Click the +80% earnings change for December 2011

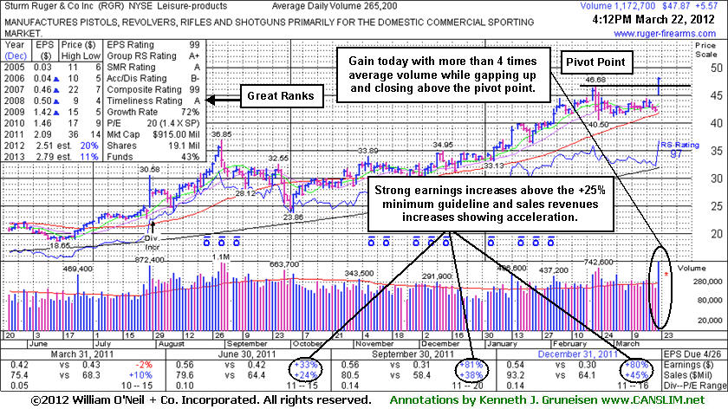[636, 365]
